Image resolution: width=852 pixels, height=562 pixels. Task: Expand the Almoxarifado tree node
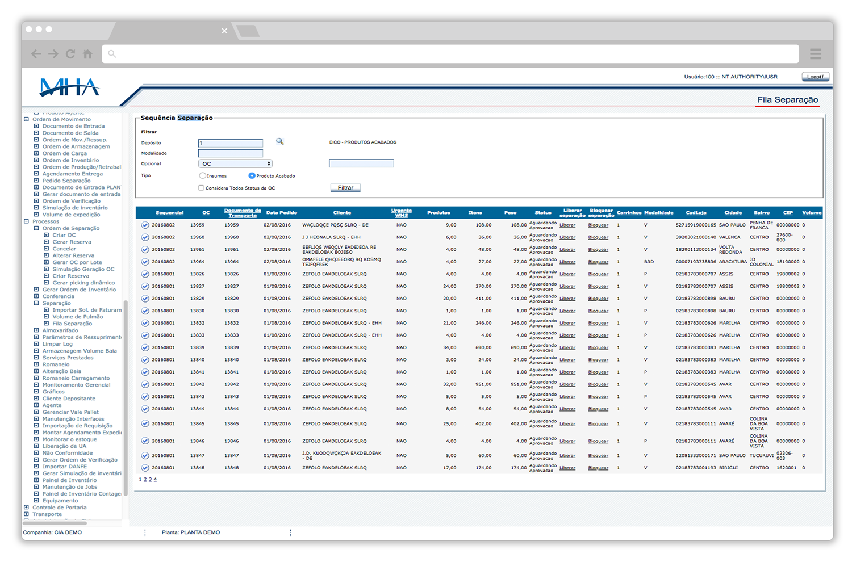click(36, 330)
